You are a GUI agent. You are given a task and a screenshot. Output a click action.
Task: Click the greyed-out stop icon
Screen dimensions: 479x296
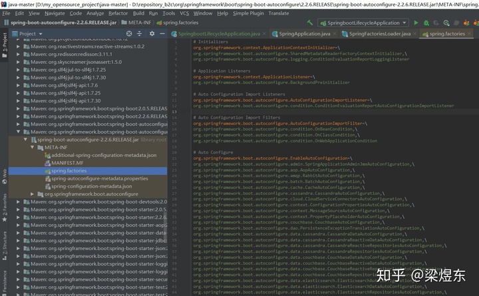[x=456, y=23]
